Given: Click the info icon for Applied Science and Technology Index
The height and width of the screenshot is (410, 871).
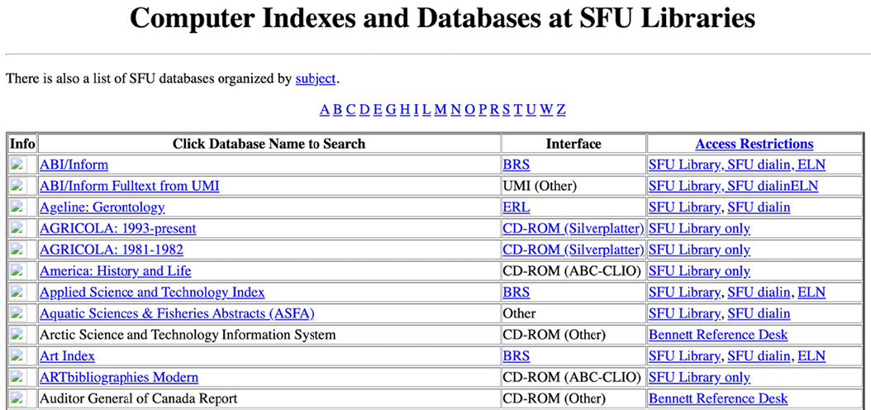Looking at the screenshot, I should (18, 292).
